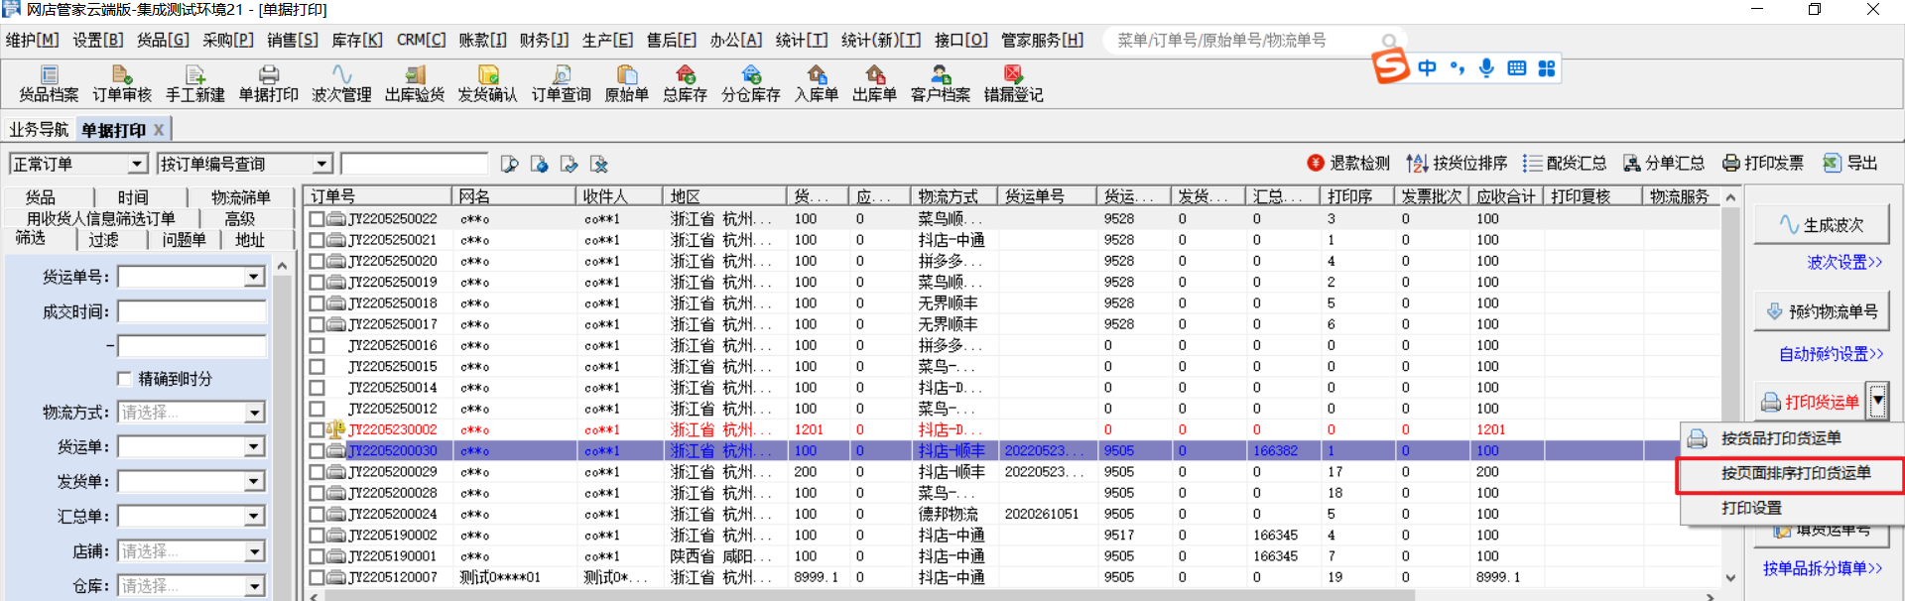Open the 货运单 filter dropdown

point(255,447)
